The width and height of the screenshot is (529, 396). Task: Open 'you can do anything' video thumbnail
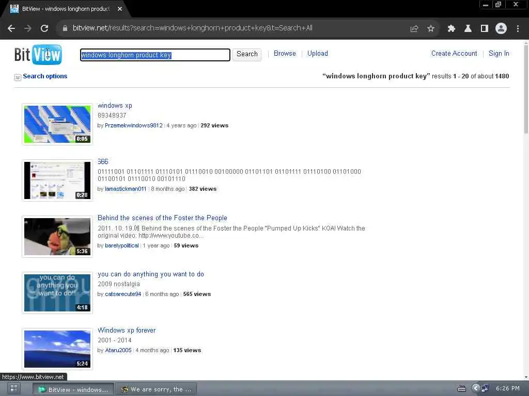click(x=57, y=293)
